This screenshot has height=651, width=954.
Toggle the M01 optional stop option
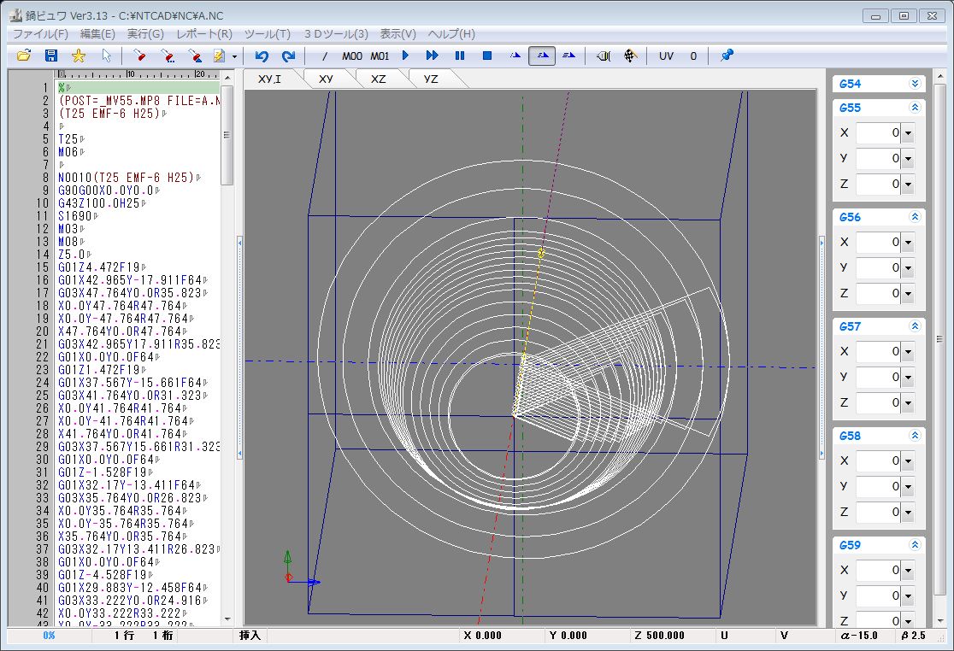[380, 56]
